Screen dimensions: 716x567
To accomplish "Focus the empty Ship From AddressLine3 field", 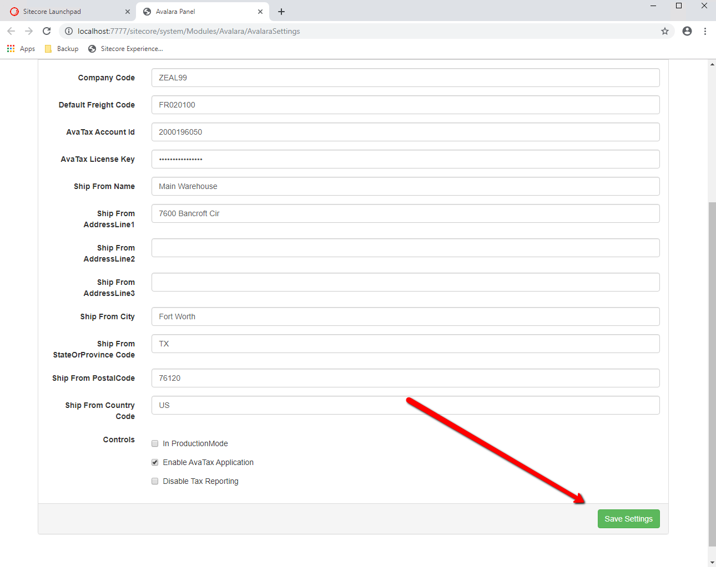I will click(405, 282).
